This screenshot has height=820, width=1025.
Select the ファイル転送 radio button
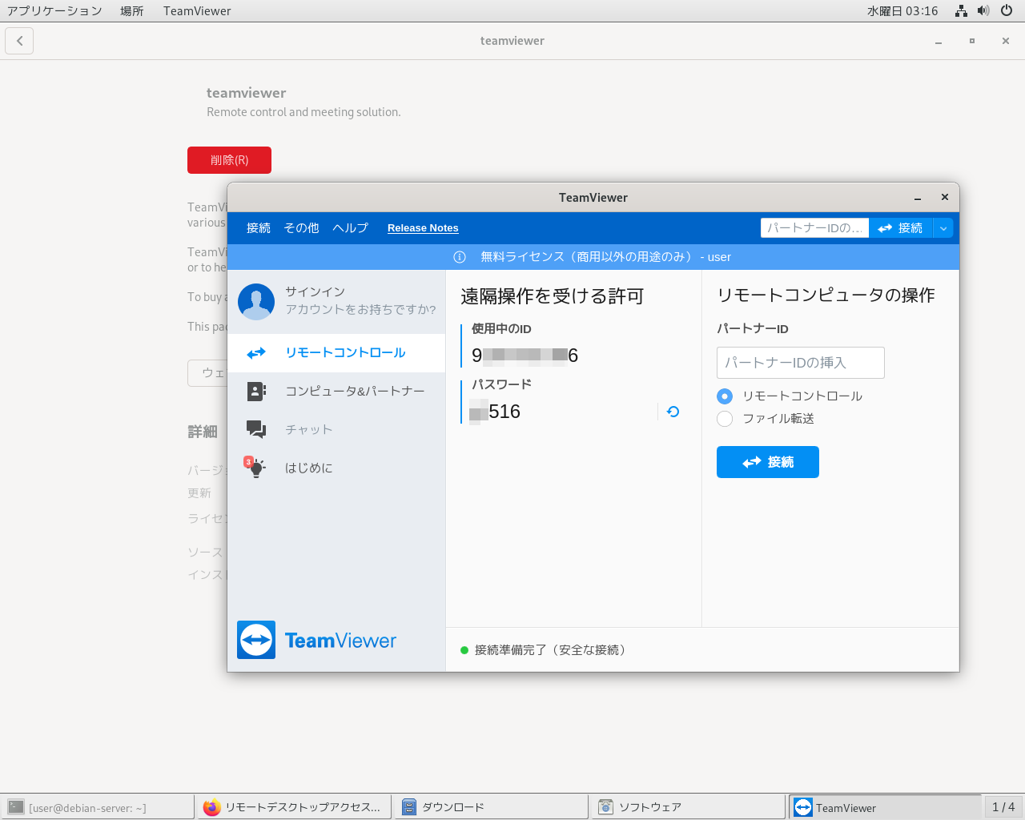[725, 419]
